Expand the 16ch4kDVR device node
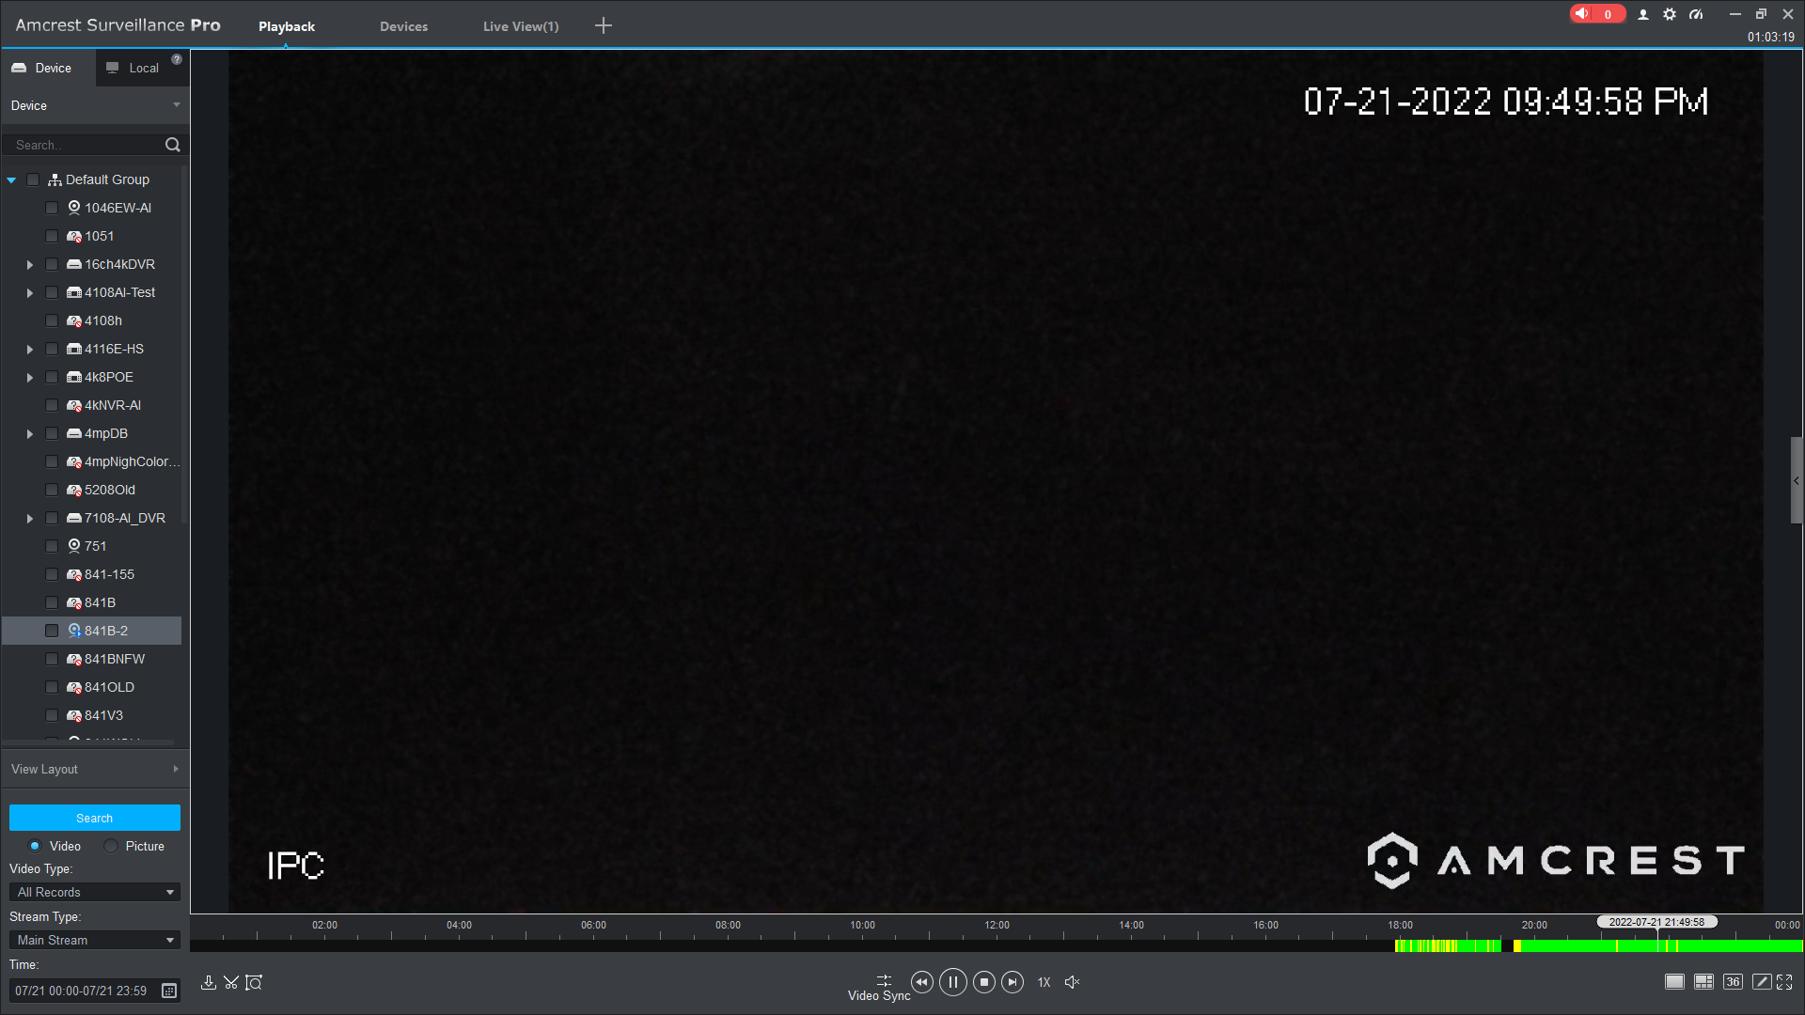1805x1015 pixels. 30,265
